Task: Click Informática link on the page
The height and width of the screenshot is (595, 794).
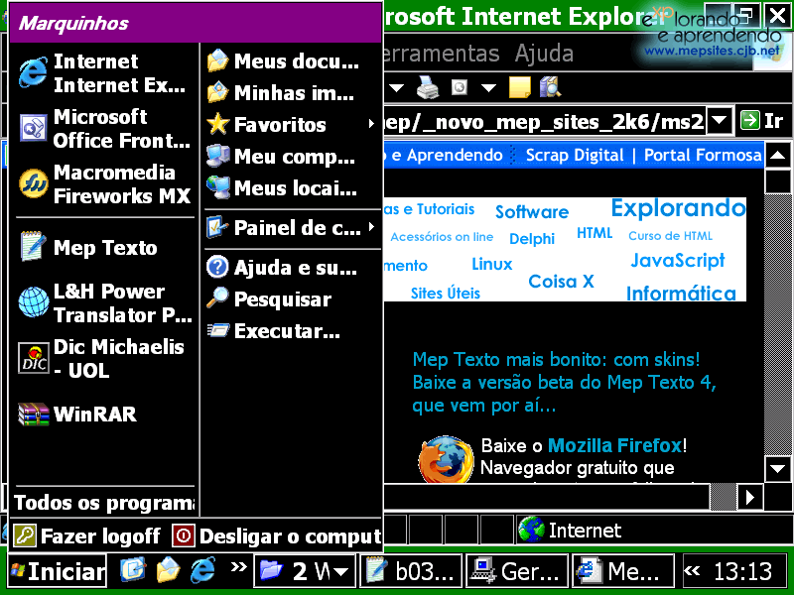Action: (681, 294)
